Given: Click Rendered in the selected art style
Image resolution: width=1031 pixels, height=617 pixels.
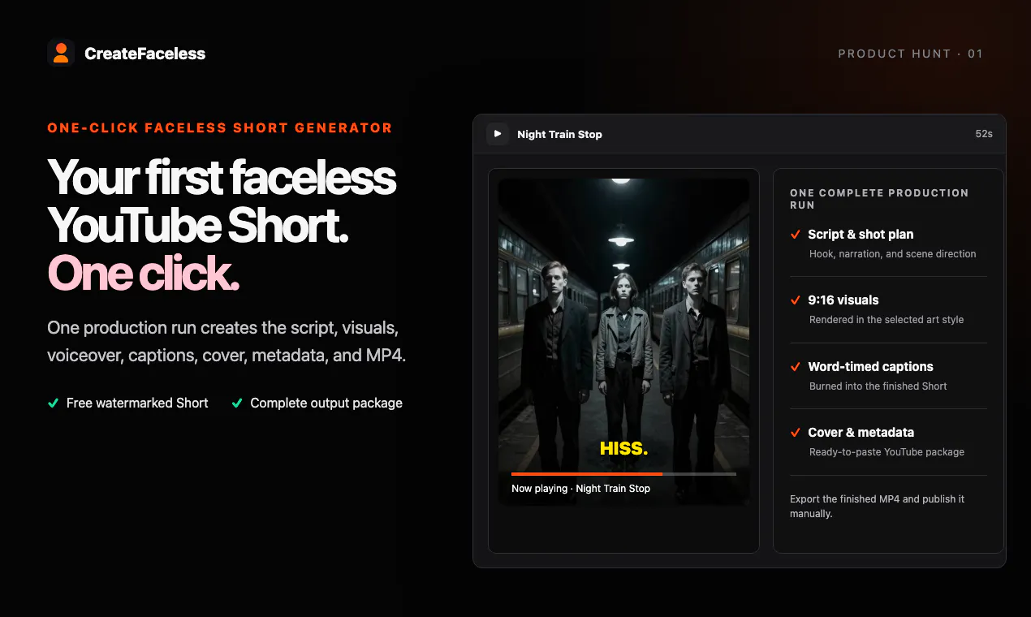Looking at the screenshot, I should pyautogui.click(x=886, y=320).
